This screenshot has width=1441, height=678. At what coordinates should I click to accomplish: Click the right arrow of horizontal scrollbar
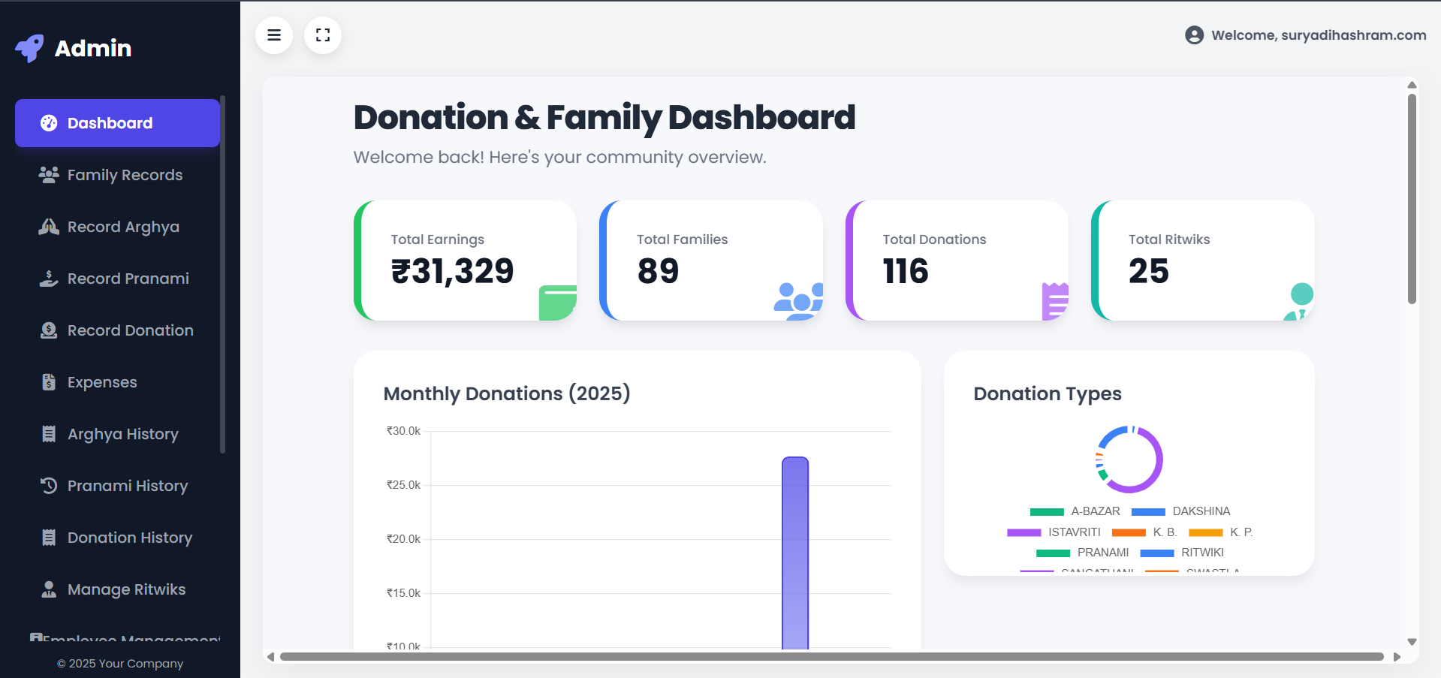point(1397,657)
